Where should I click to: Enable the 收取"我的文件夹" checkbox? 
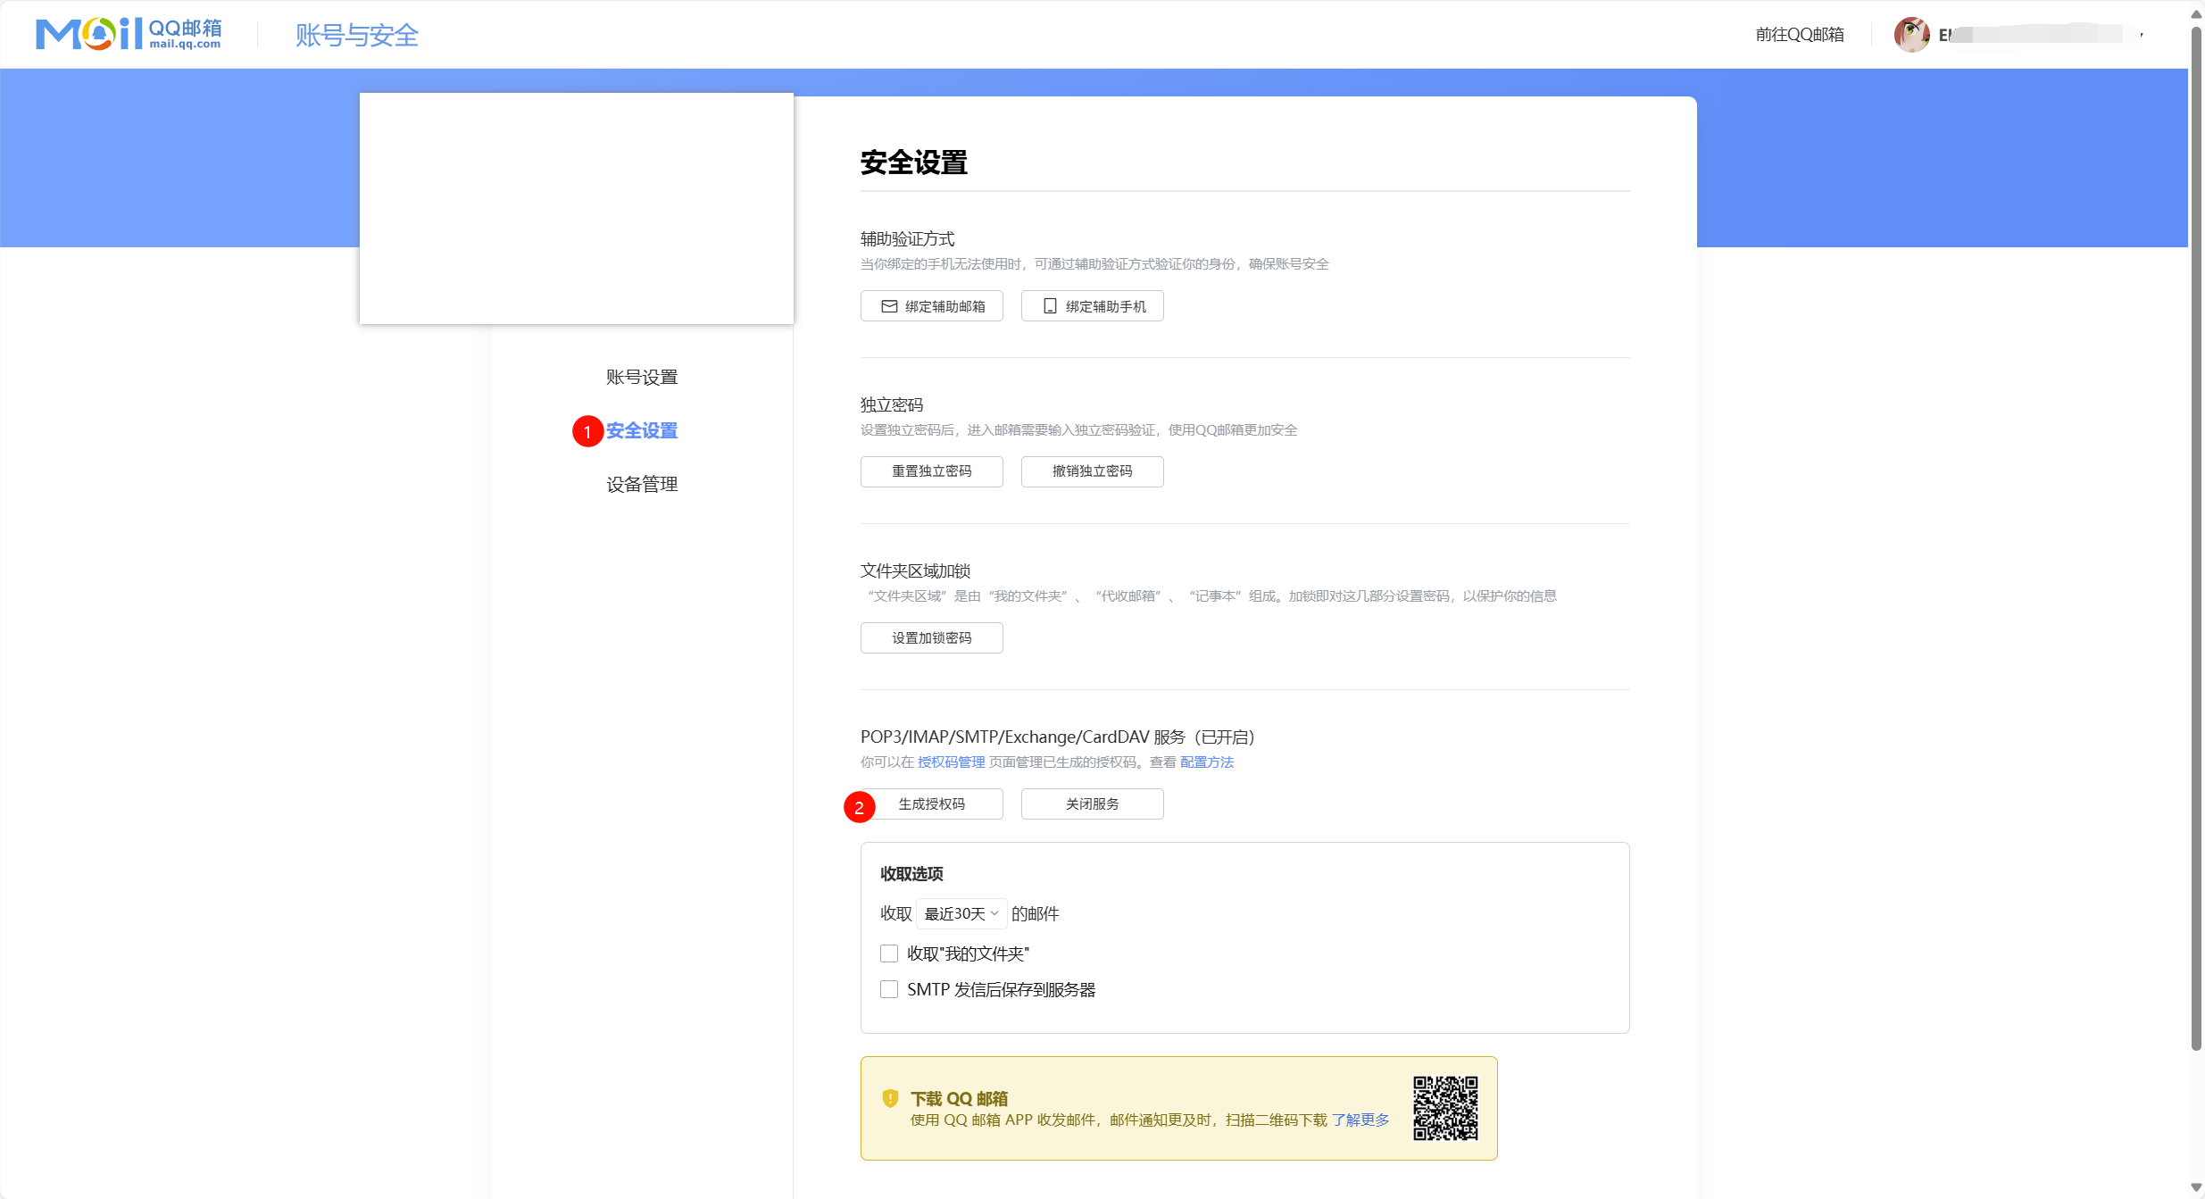(889, 953)
